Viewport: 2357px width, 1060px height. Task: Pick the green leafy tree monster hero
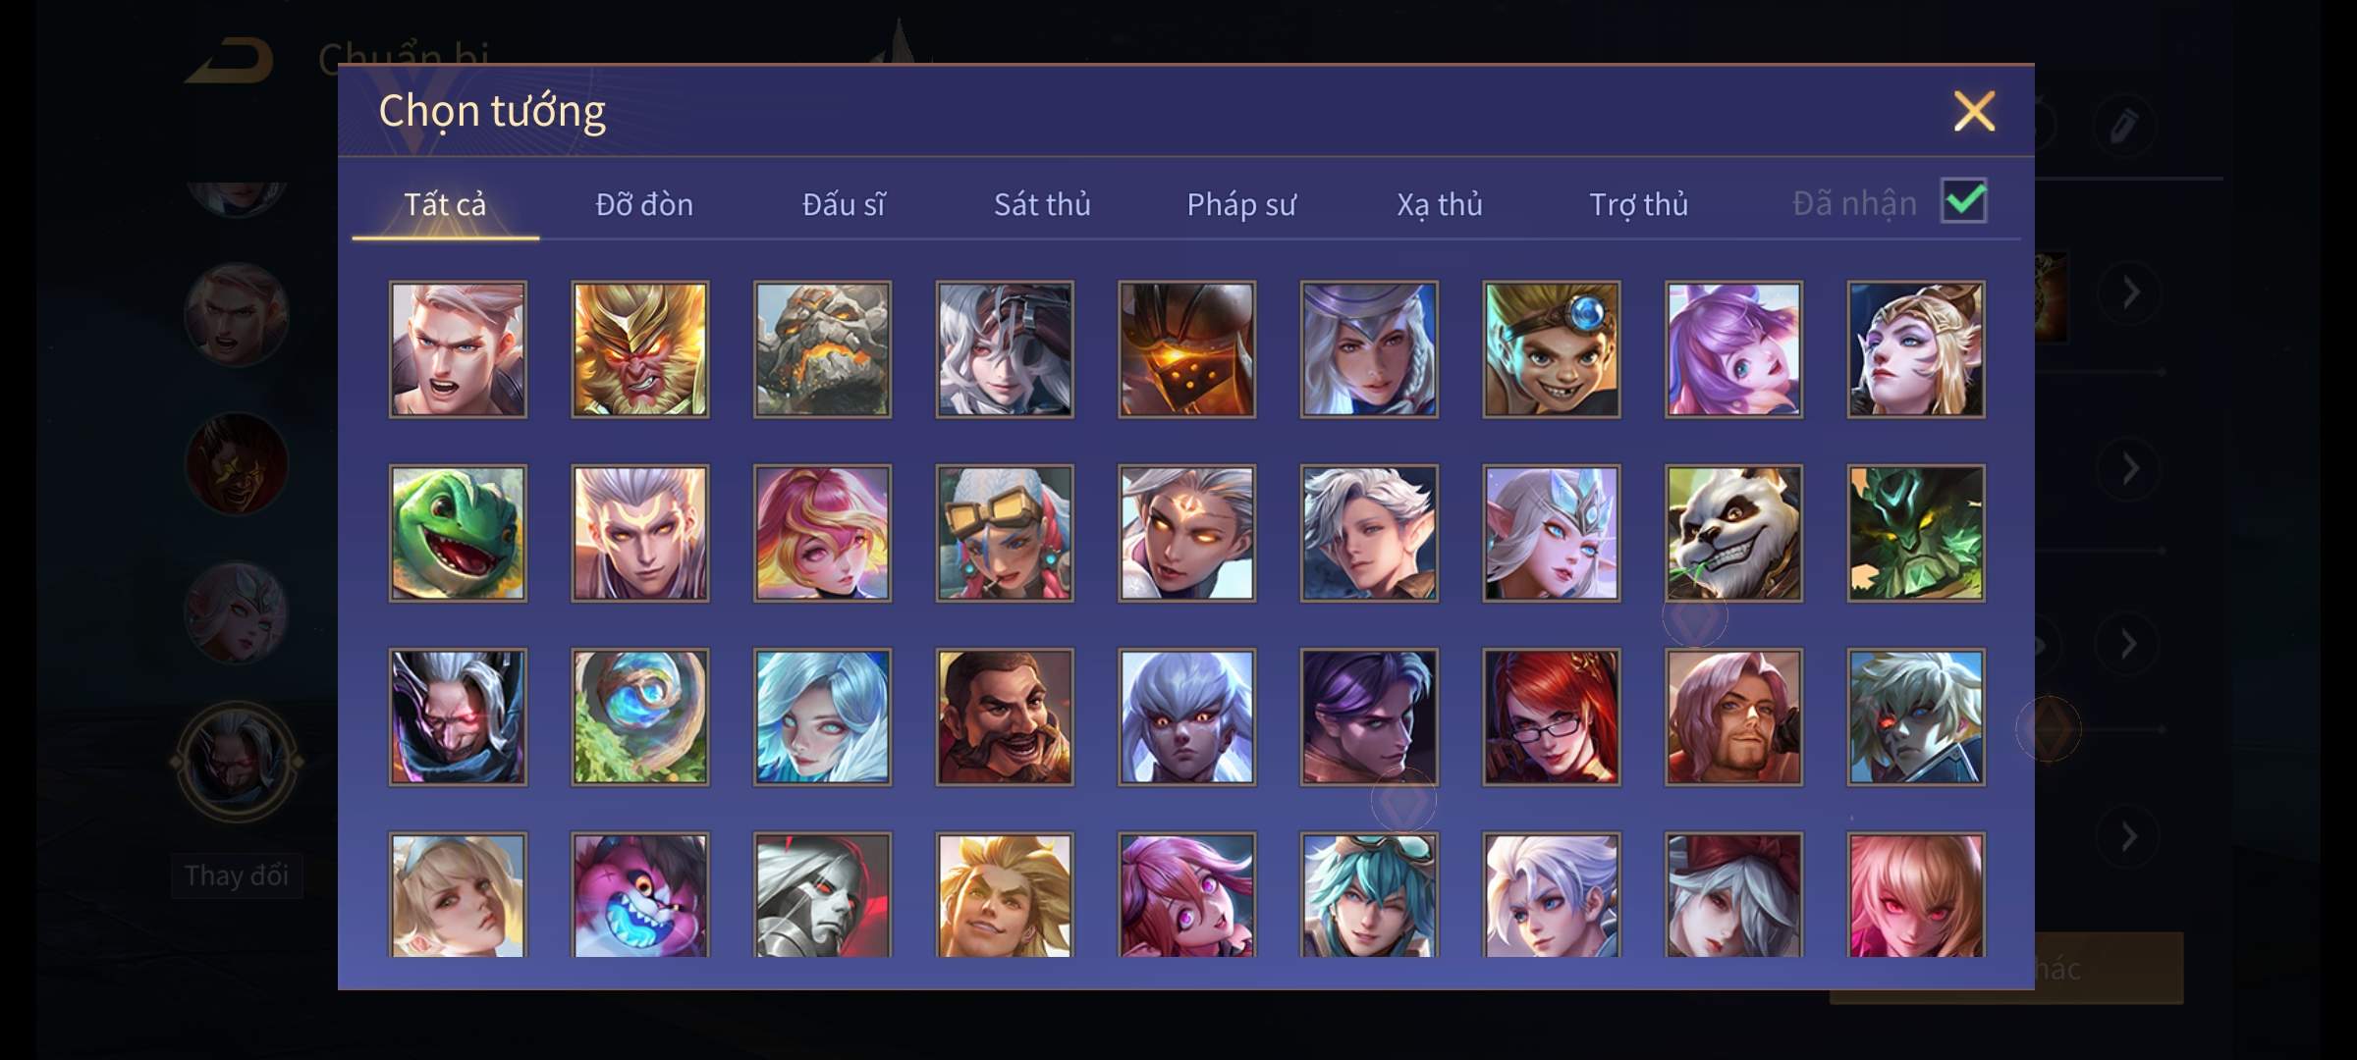pos(1916,533)
